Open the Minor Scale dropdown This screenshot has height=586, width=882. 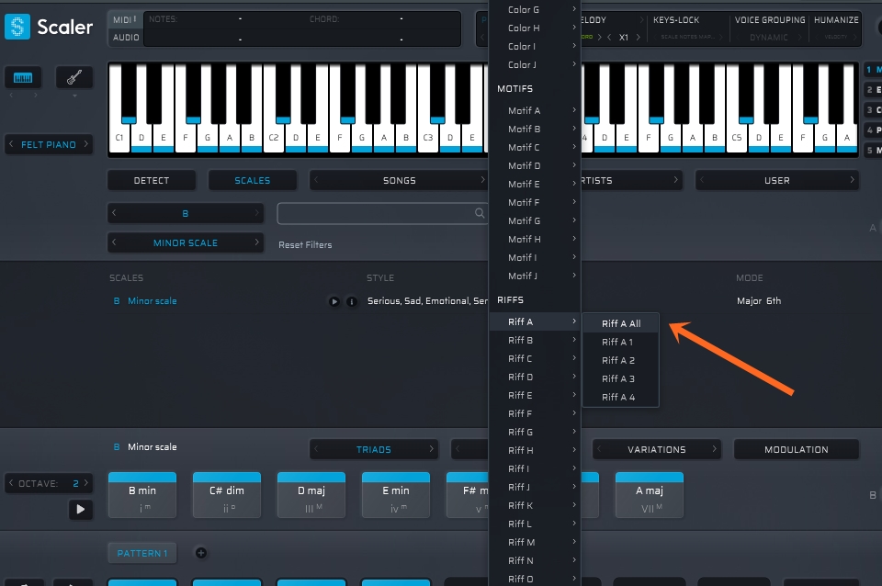(186, 243)
